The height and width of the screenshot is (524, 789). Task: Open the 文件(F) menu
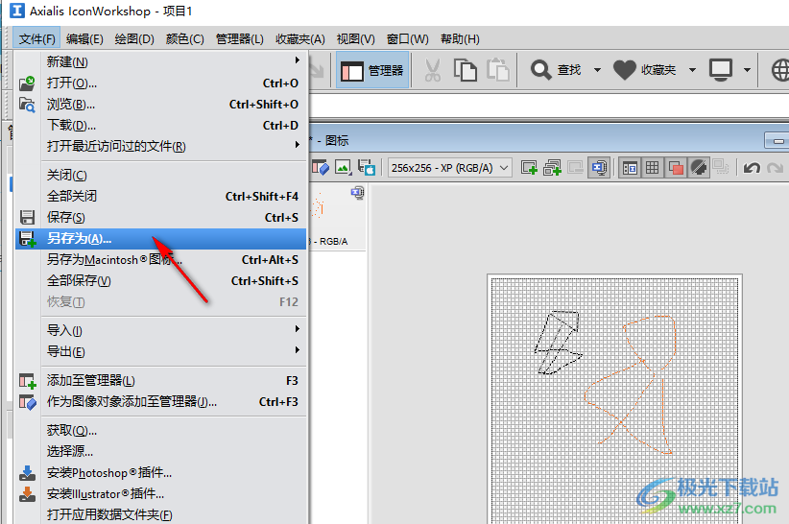36,39
